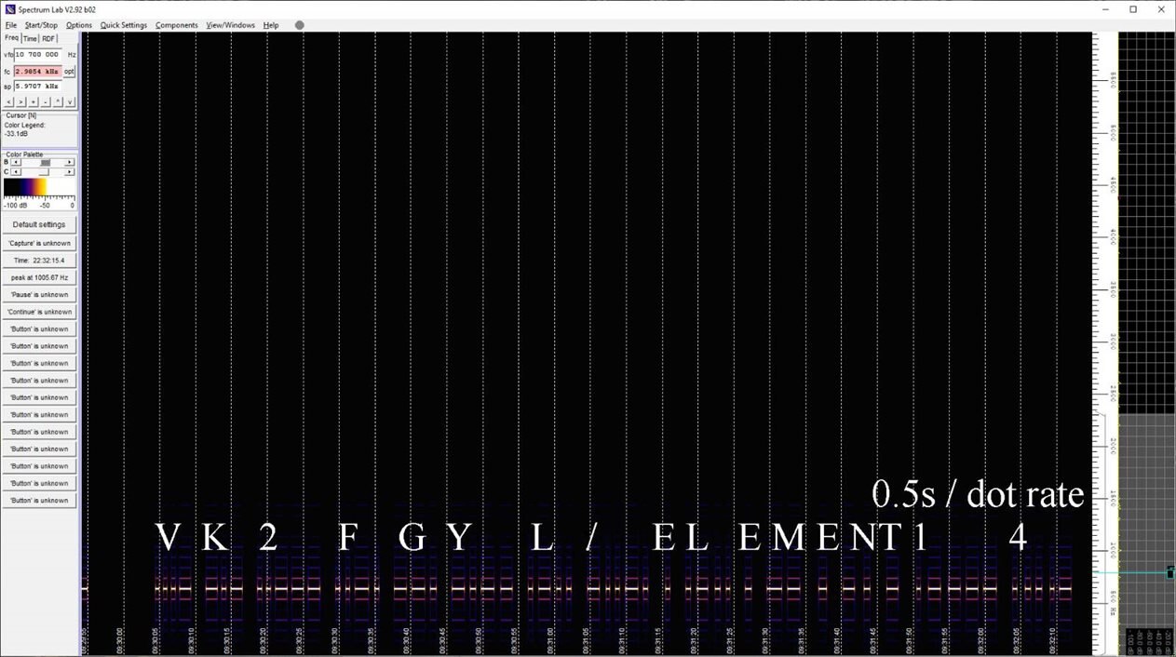Switch to the RDF tab
This screenshot has height=657, width=1176.
point(48,38)
